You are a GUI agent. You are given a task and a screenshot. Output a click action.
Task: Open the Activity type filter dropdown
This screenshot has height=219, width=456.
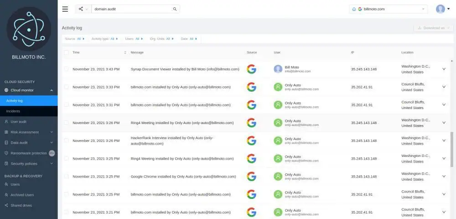tap(105, 39)
